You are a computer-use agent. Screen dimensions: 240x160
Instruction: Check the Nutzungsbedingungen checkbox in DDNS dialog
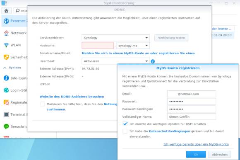42,104
